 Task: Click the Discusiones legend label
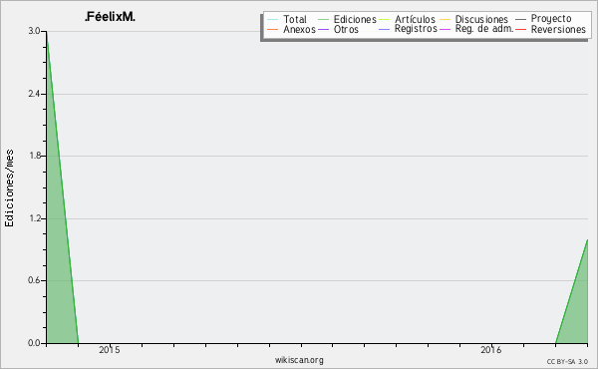point(481,19)
